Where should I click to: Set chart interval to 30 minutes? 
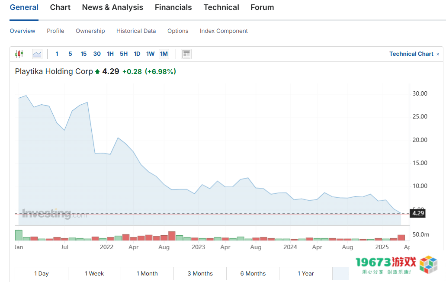97,54
